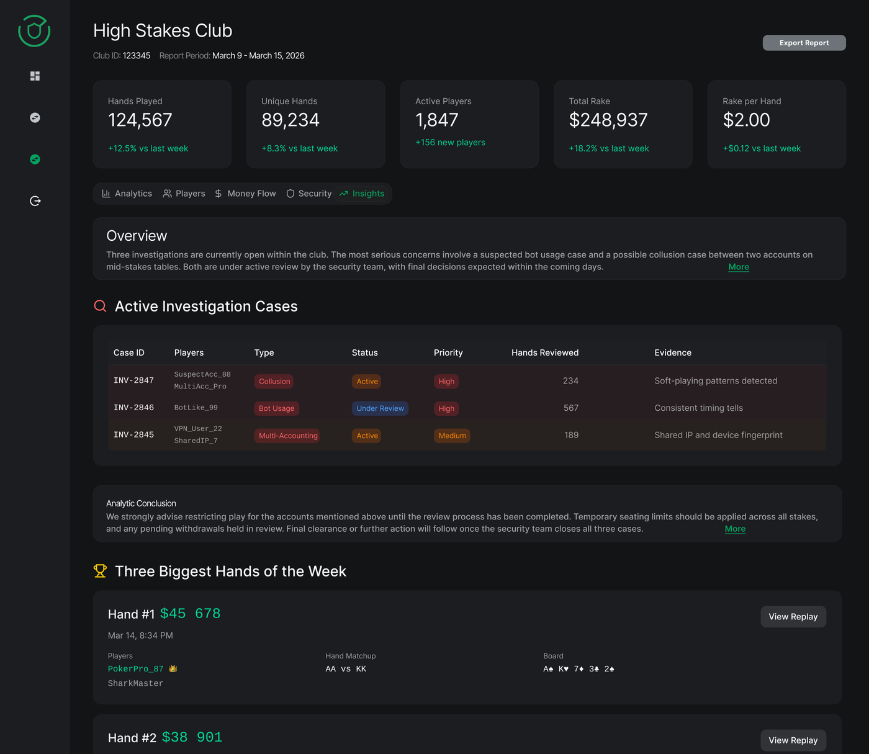Click the SuspectAcc_88 player name

(x=202, y=374)
